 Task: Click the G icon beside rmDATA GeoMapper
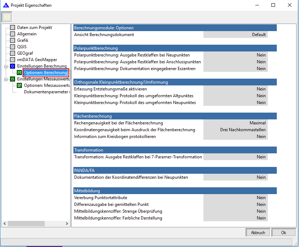pos(13,60)
